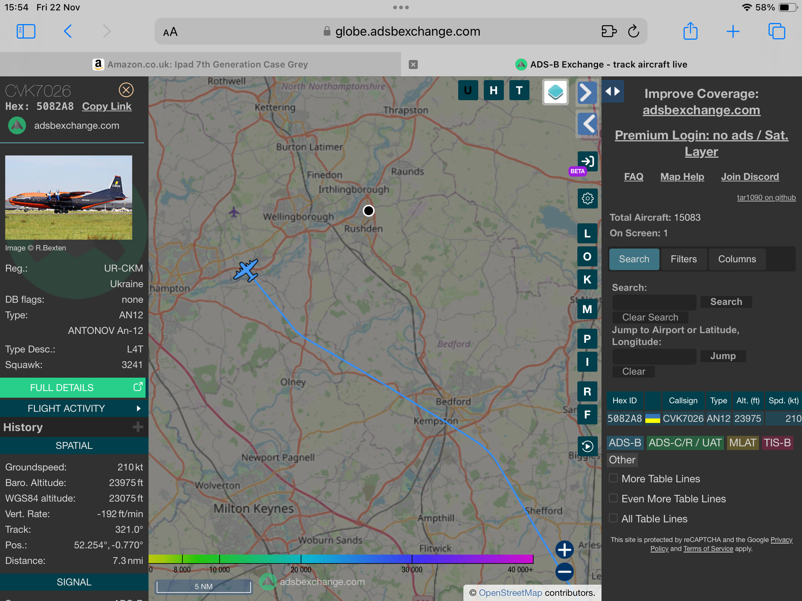Enable More Table Lines checkbox
This screenshot has width=802, height=601.
point(613,478)
